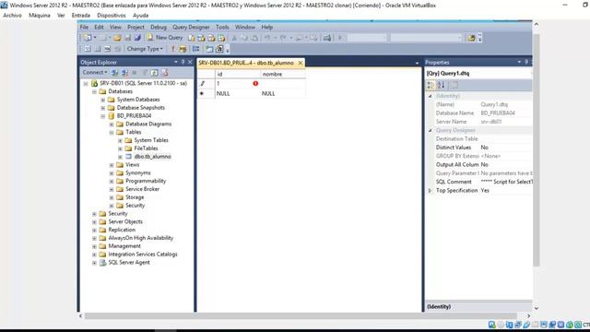
Task: Select Integration Services Catalogs node
Action: click(143, 255)
